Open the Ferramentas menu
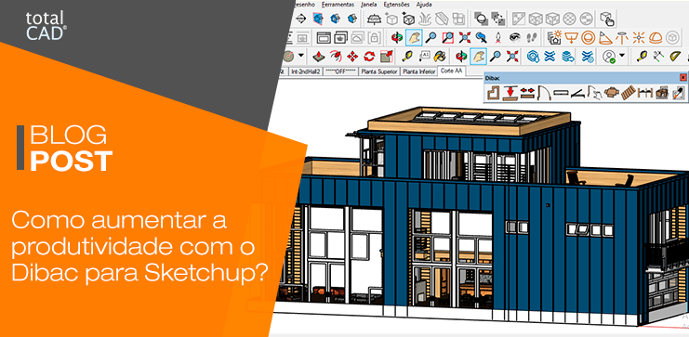The height and width of the screenshot is (337, 689). [338, 5]
